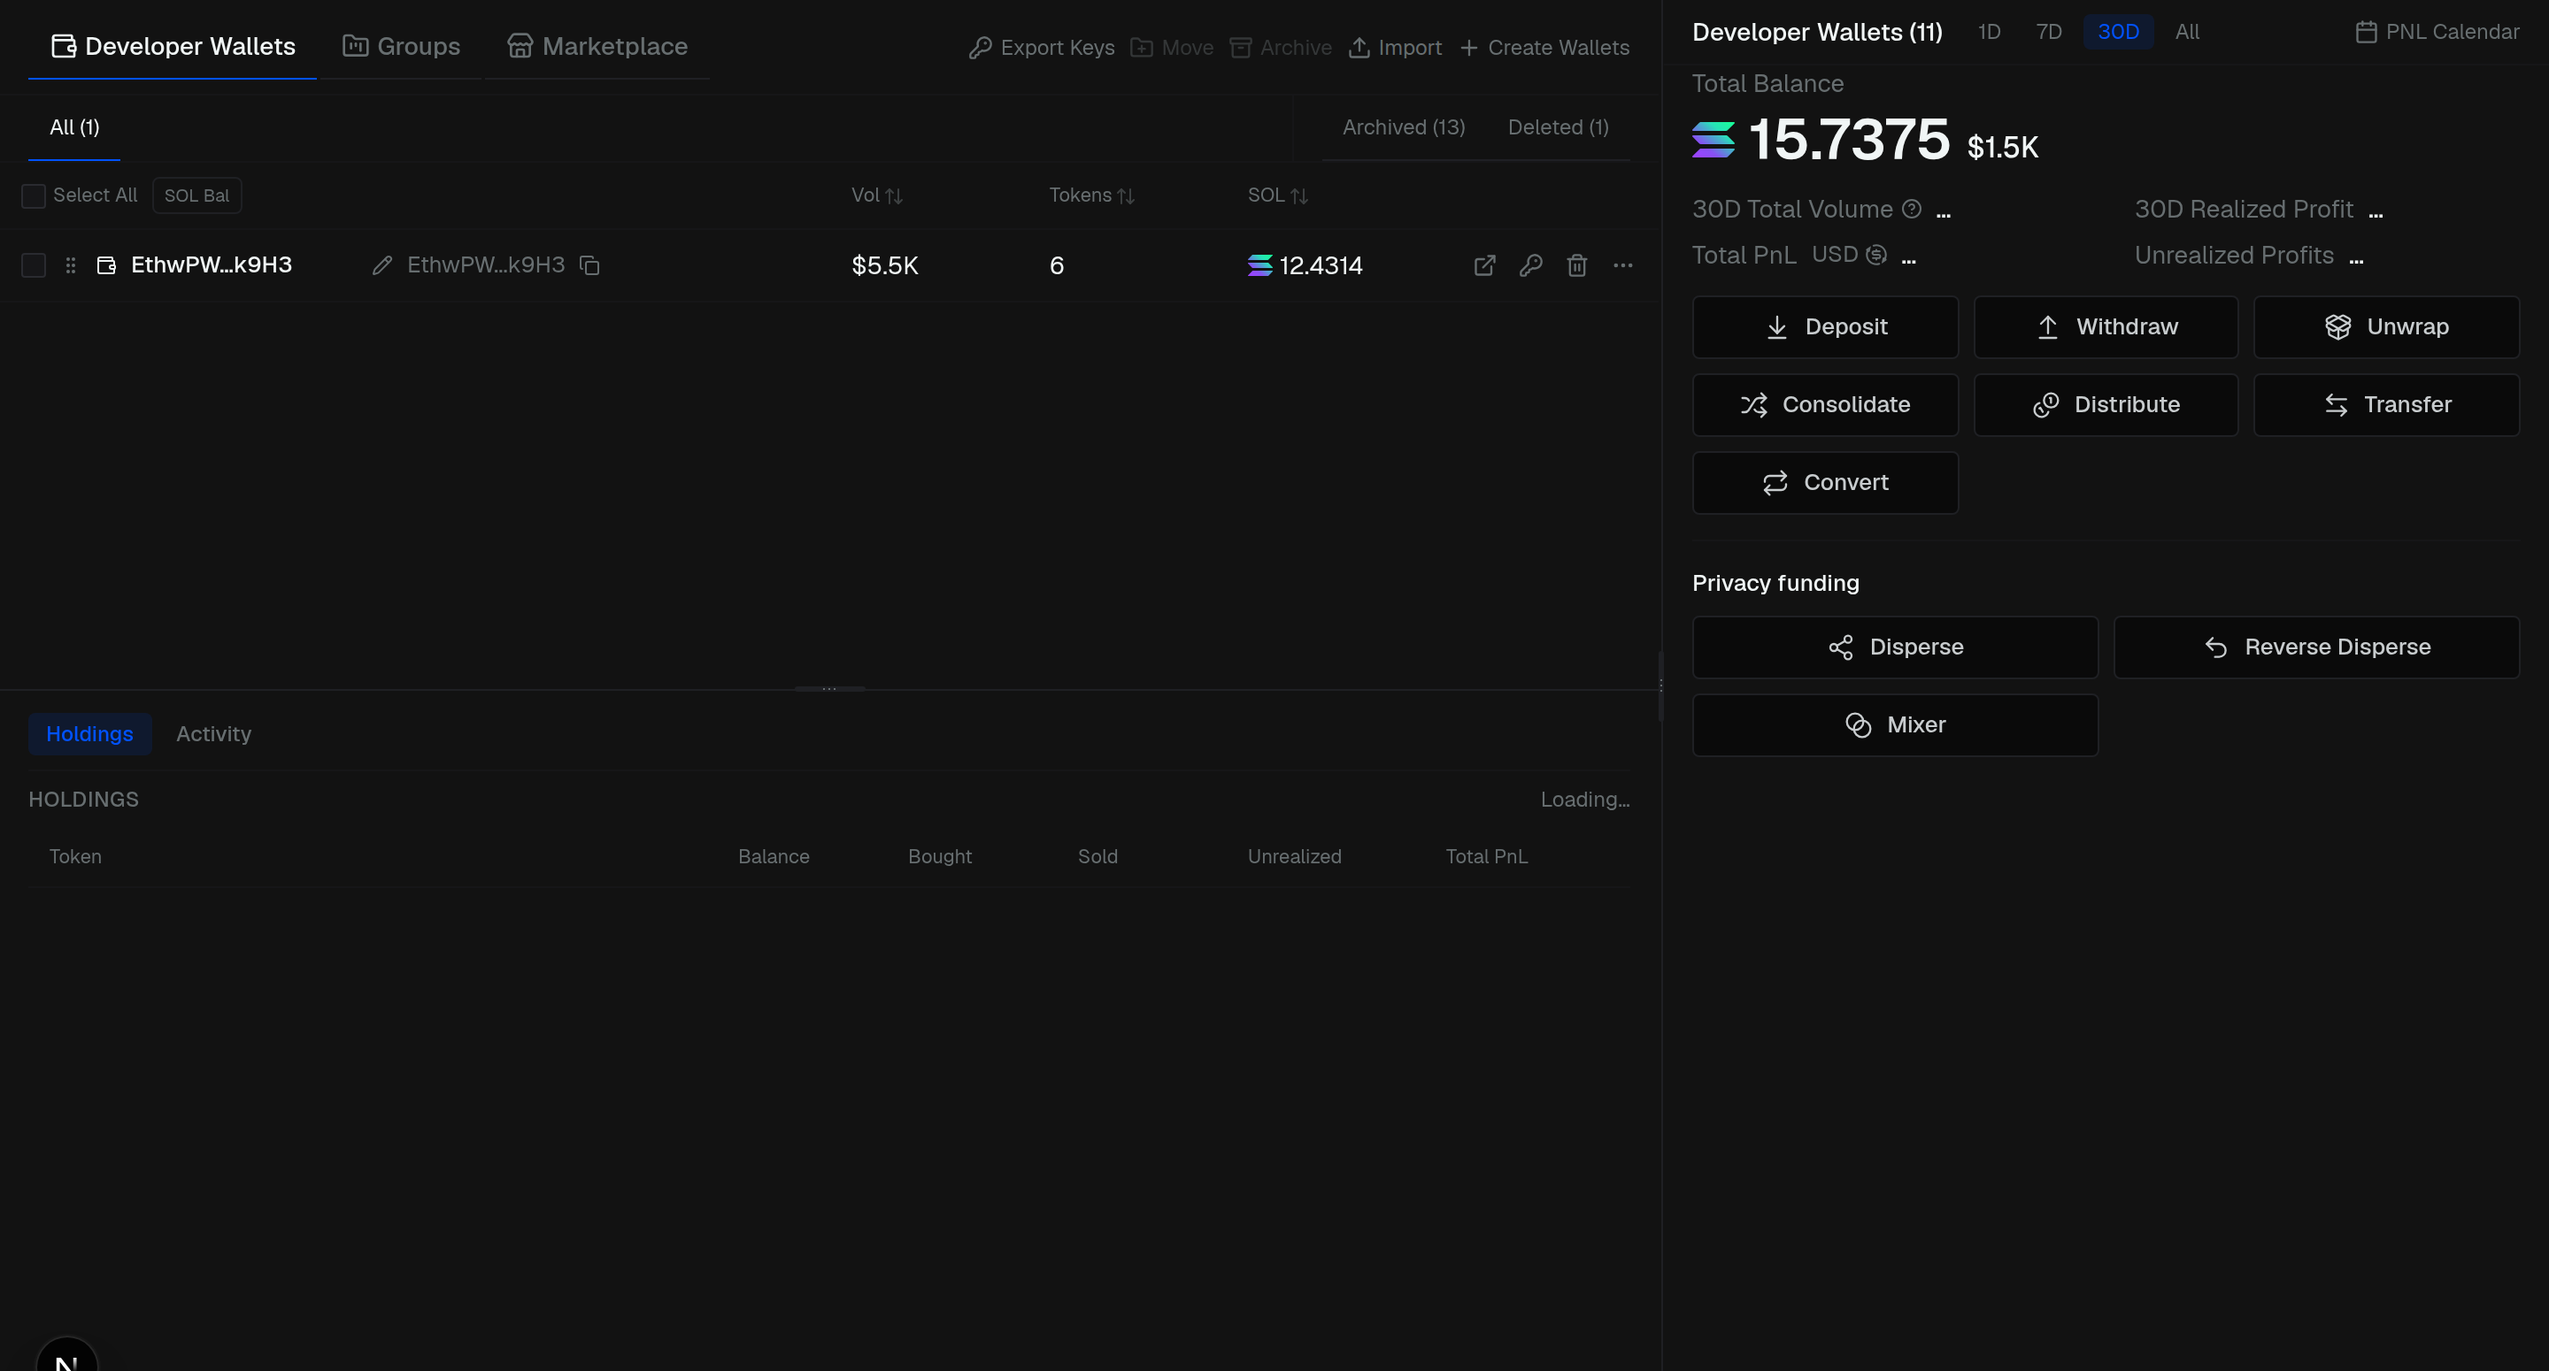2549x1371 pixels.
Task: Click the Move button
Action: point(1172,48)
